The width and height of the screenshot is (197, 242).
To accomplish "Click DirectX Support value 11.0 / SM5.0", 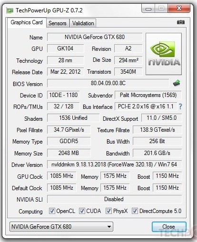I will pyautogui.click(x=161, y=118).
